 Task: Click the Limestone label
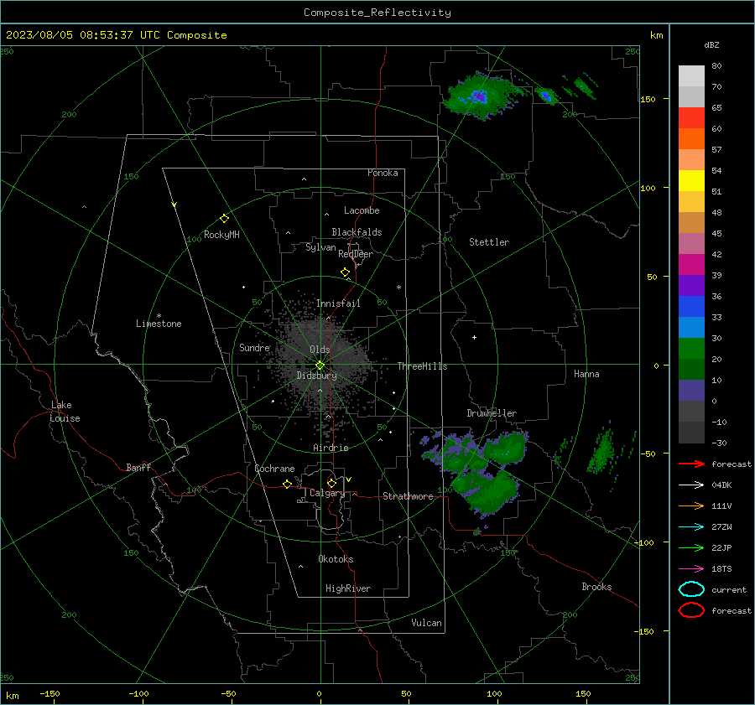tap(159, 324)
